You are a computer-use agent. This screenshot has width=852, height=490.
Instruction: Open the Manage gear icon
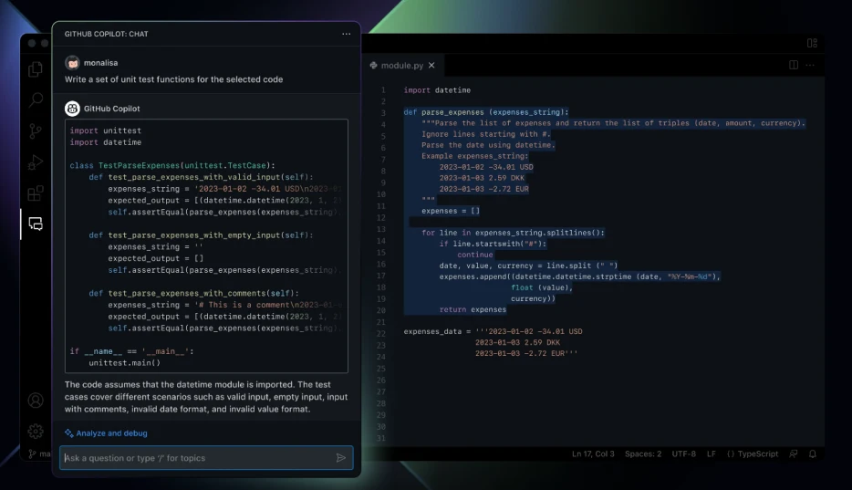[36, 432]
